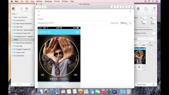Open the Image Size Medium dropdown
Screen dimensions: 169x95
point(126,23)
